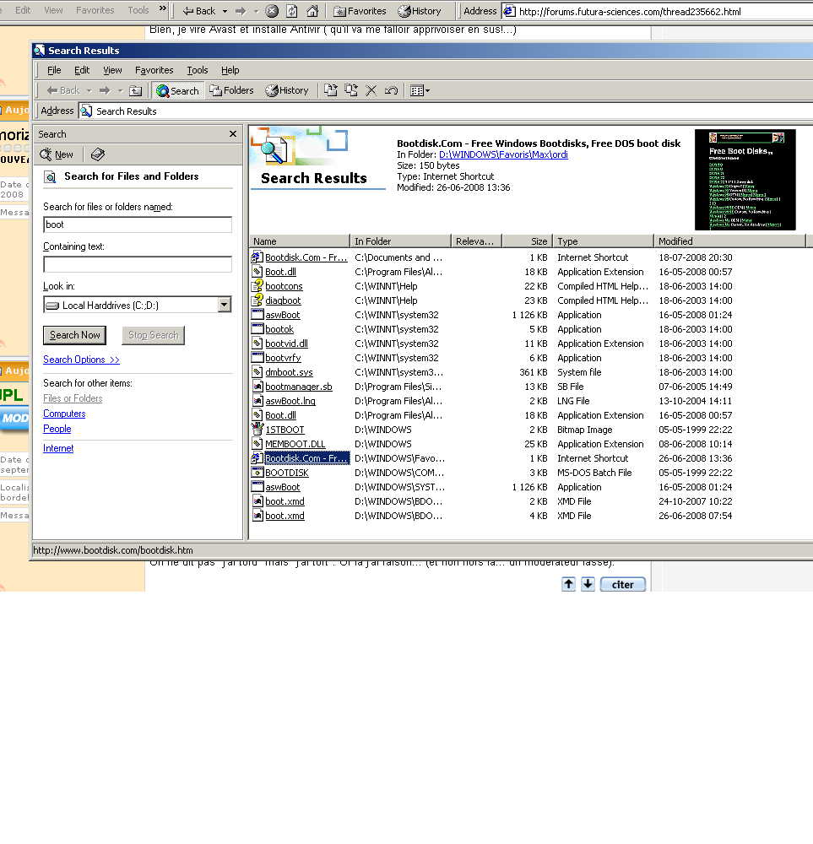813x844 pixels.
Task: Select the dmboot.sys file icon
Action: tap(257, 372)
